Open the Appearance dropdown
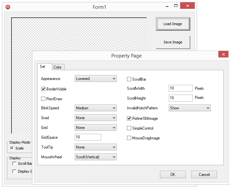Screen dimensions: 234x188 (96, 79)
